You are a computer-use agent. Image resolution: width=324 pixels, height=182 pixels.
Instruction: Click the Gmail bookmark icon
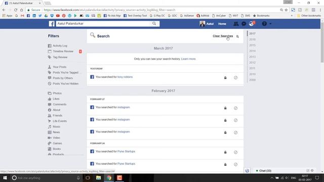coord(22,16)
